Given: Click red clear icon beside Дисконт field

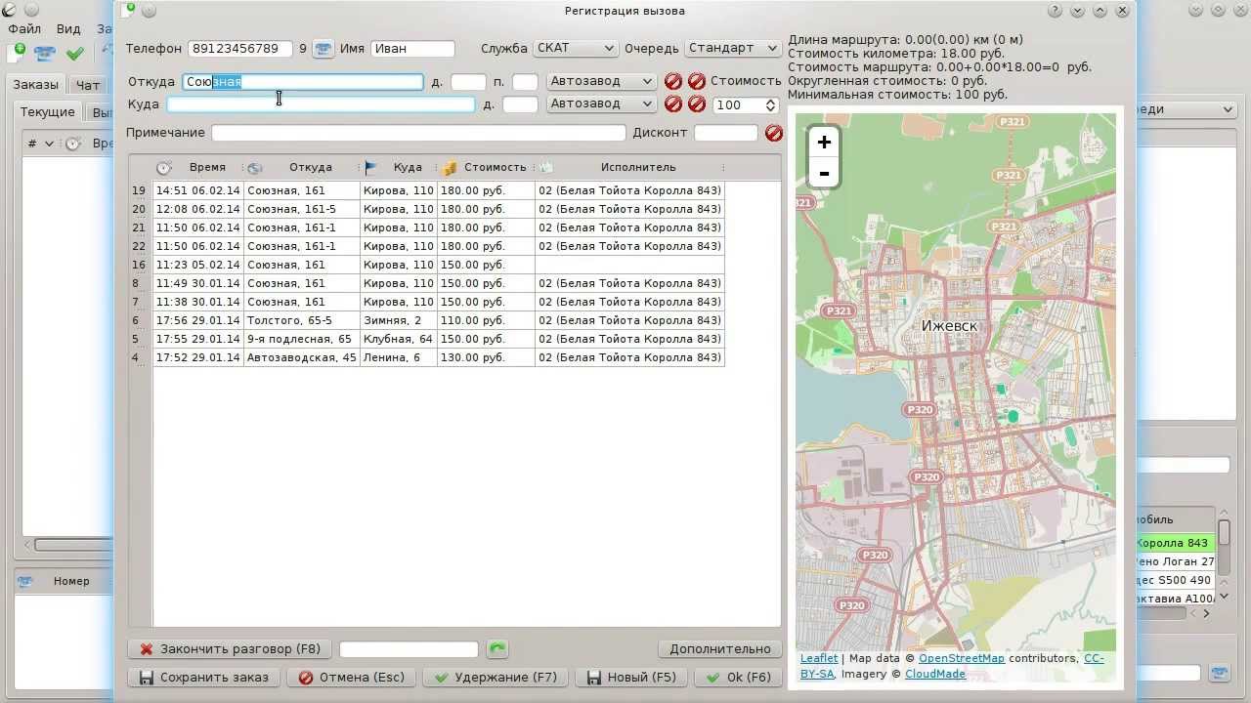Looking at the screenshot, I should point(774,133).
